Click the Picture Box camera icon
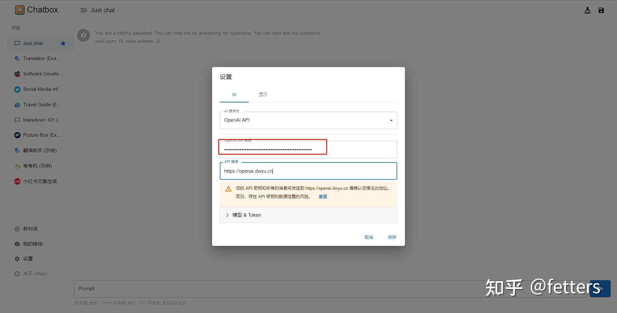The height and width of the screenshot is (313, 617). [x=17, y=135]
